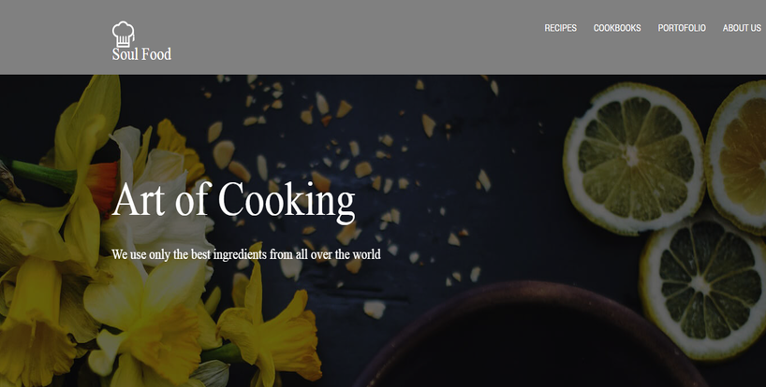766x387 pixels.
Task: Click the best ingredients subtitle text
Action: [x=246, y=254]
